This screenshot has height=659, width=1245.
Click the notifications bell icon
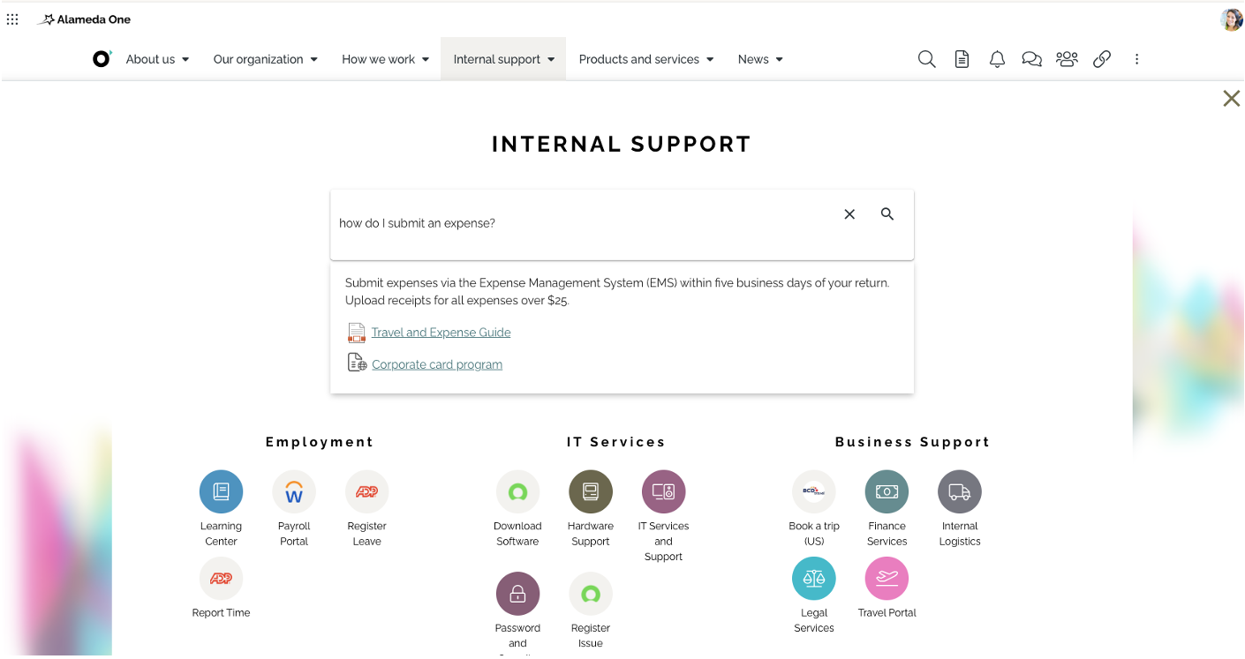(997, 59)
